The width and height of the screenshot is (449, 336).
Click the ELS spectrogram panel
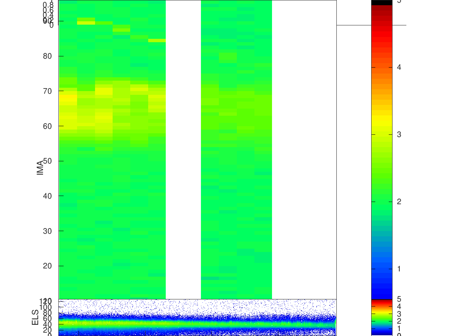[198, 317]
